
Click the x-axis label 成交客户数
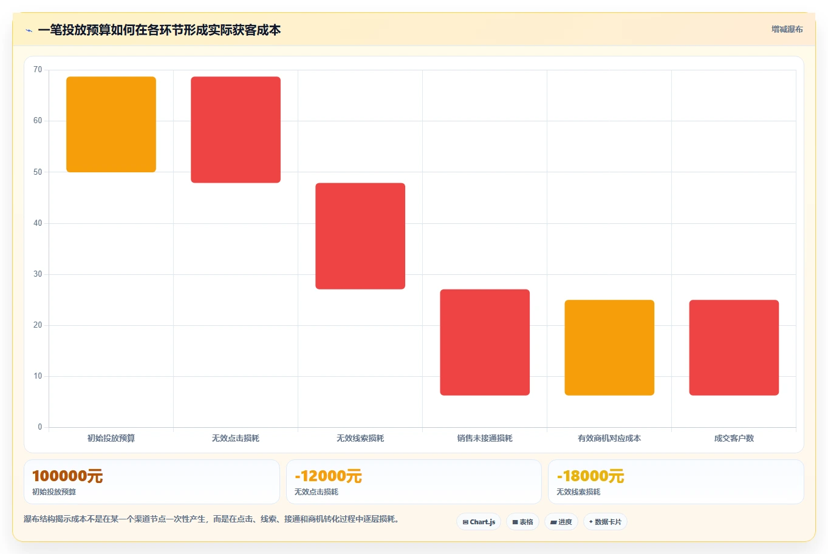coord(734,438)
